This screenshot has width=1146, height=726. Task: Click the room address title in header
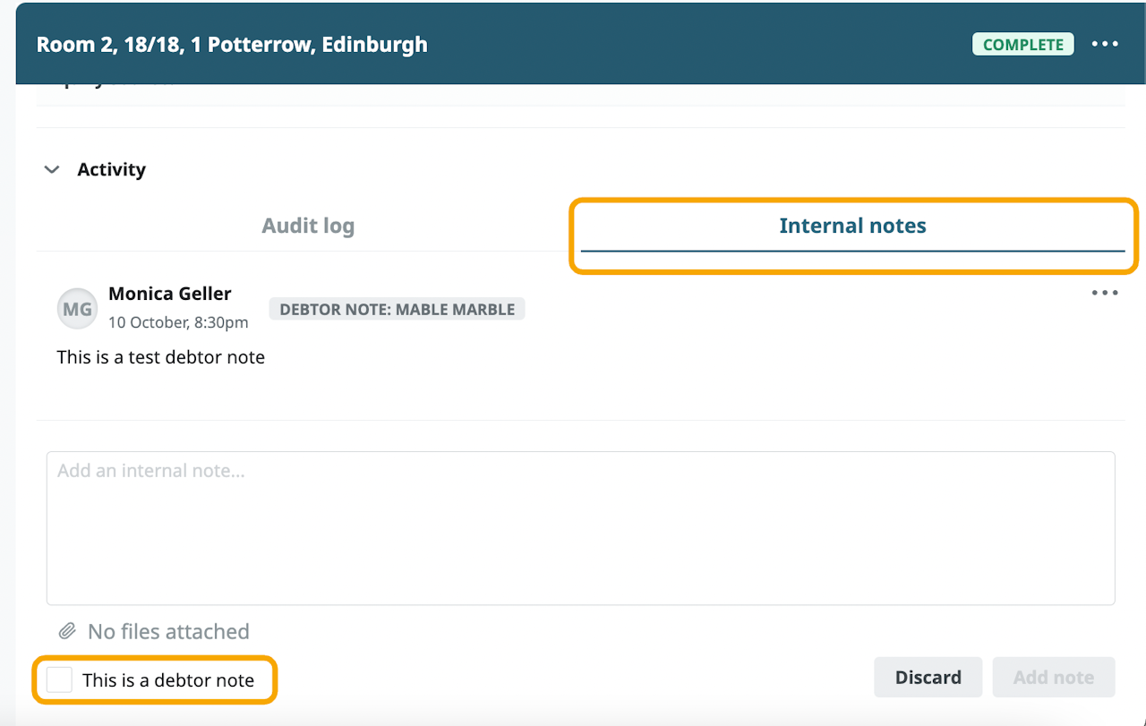tap(232, 44)
